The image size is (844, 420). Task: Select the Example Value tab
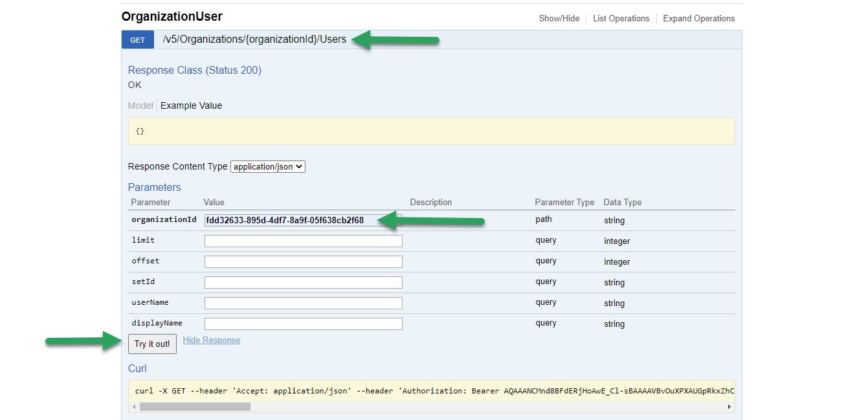tap(191, 105)
